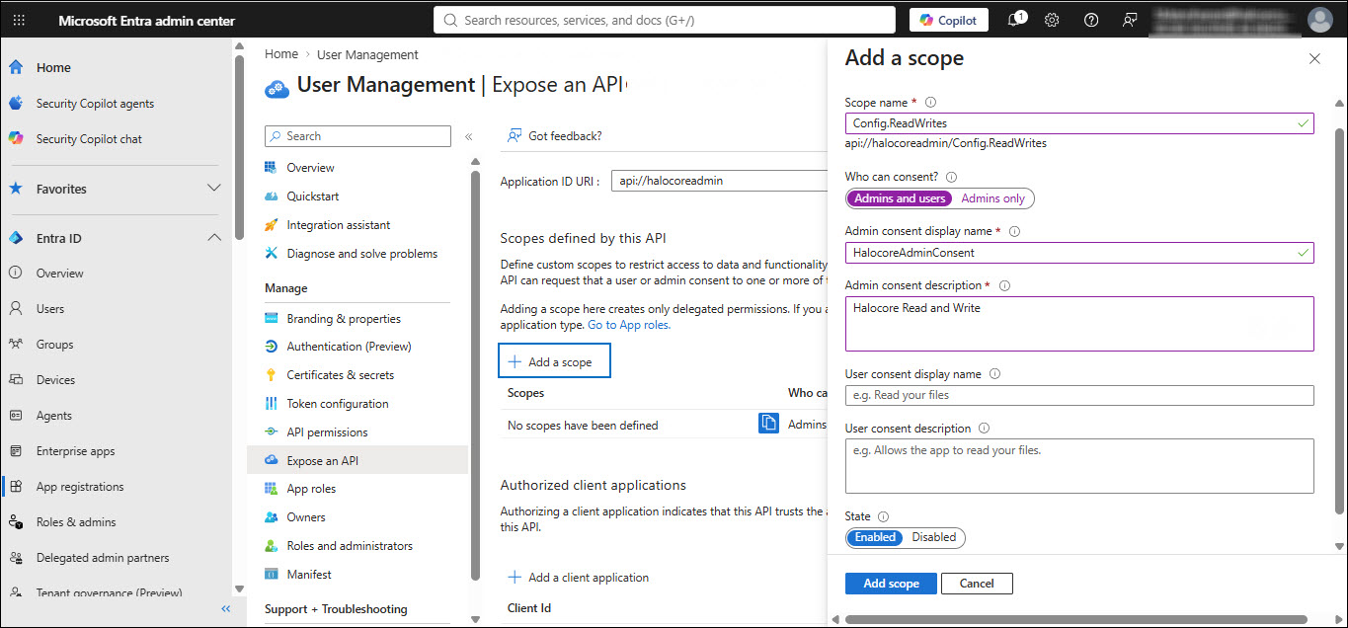Collapse the resource menu with the double chevron
This screenshot has height=628, width=1348.
(x=468, y=137)
